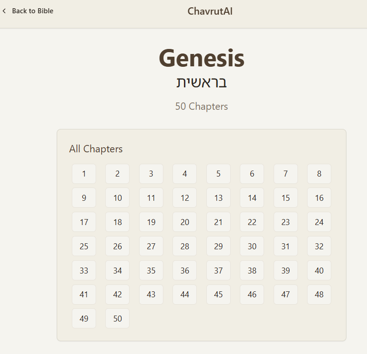
Task: Select chapter 39
Action: point(286,270)
